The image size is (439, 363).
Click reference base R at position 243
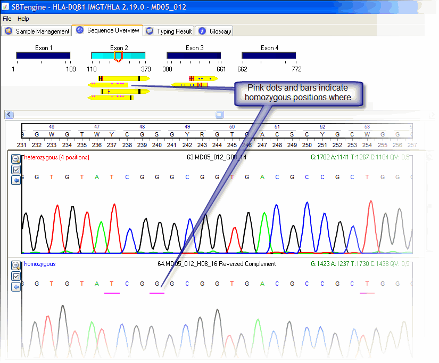point(202,134)
